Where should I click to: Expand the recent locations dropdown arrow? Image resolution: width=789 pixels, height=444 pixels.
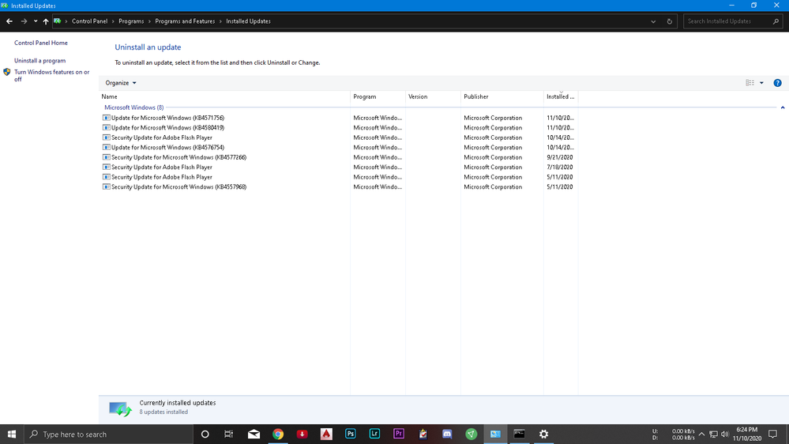tap(36, 21)
